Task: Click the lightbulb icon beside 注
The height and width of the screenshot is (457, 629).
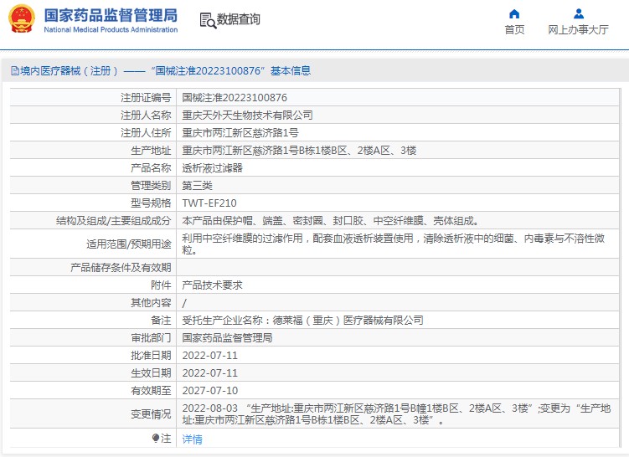Action: point(156,438)
